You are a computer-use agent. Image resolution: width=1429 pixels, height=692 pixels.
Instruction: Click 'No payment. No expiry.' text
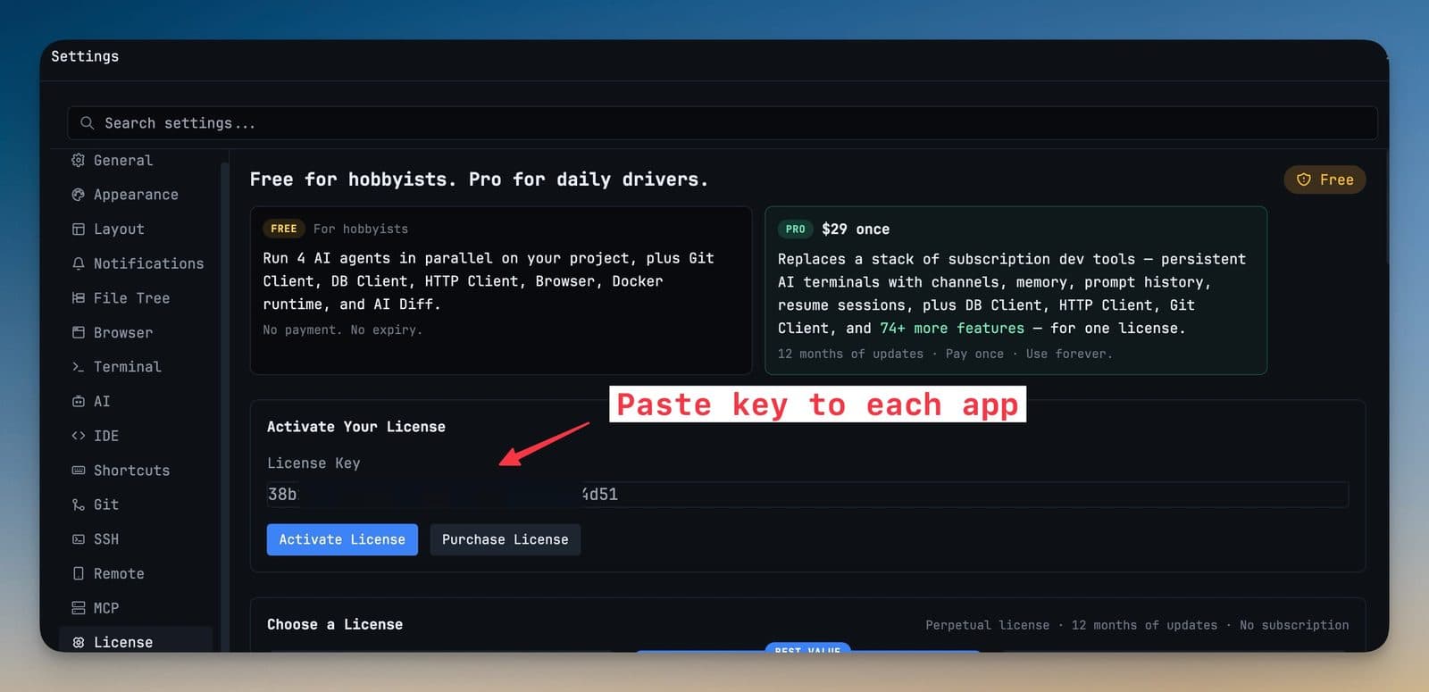(343, 329)
